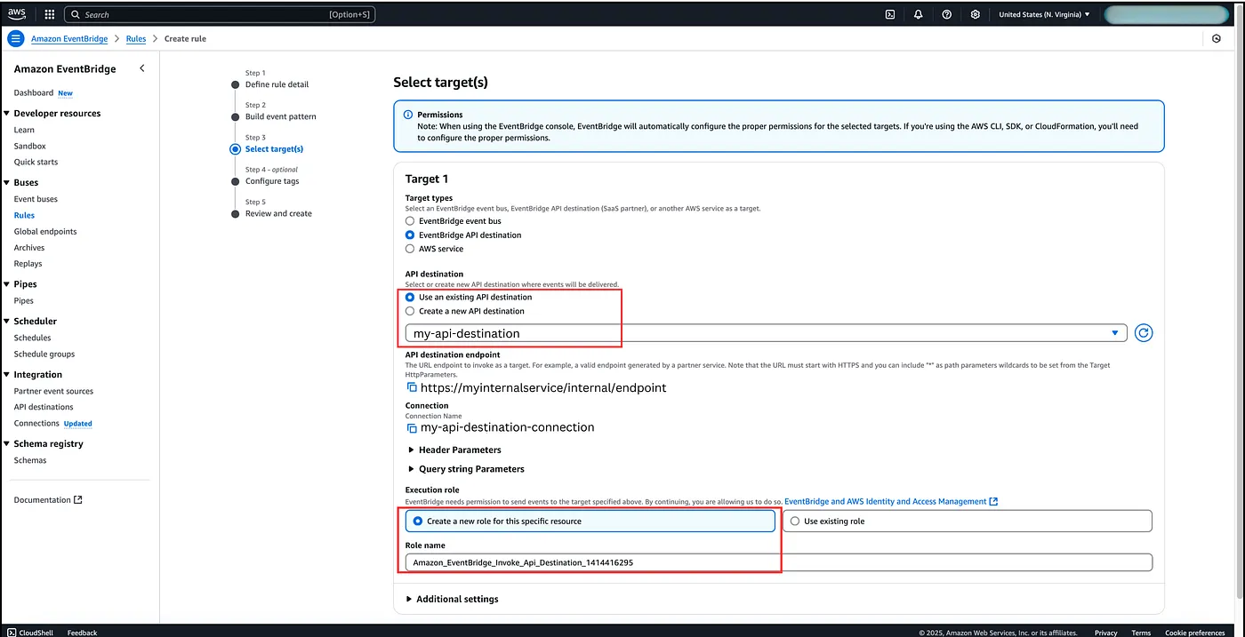Open Cookie preferences in footer
Screen dimensions: 1245x637
point(1194,633)
